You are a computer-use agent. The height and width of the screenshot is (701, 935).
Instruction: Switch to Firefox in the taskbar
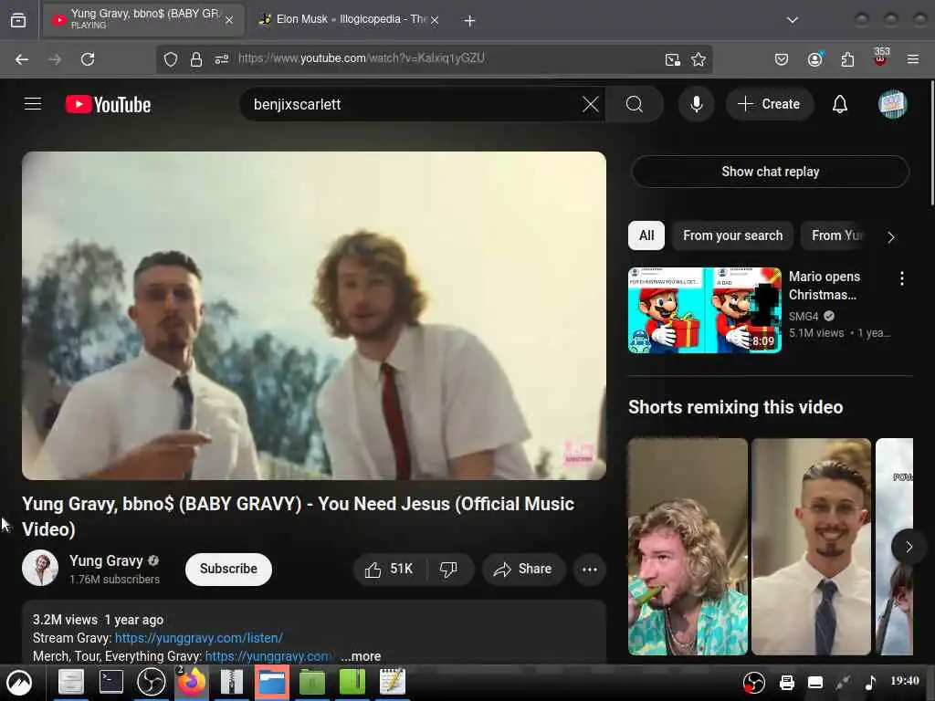point(191,682)
